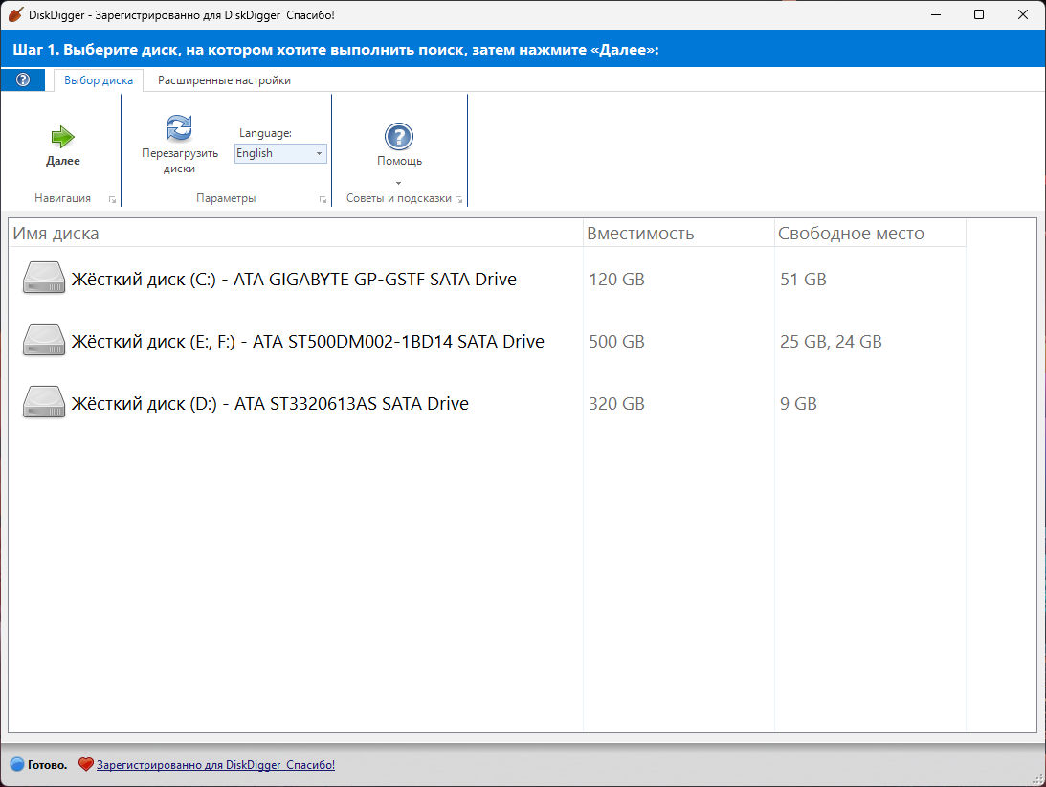
Task: Click the drive icon for disk D:
Action: coord(44,403)
